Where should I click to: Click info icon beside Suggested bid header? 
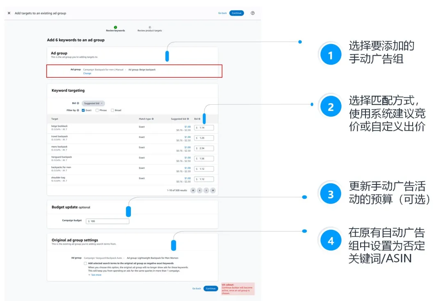click(188, 119)
